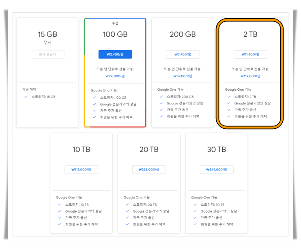
Task: Click Google One 기능 heading in 2 TB card
Action: click(238, 89)
